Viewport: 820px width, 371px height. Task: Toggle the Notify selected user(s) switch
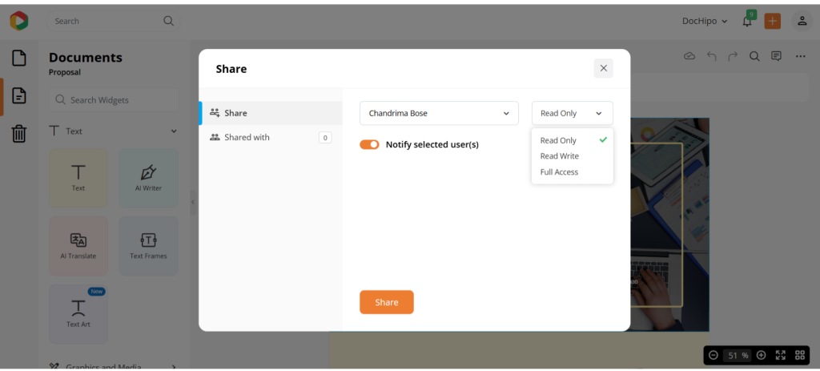click(369, 144)
